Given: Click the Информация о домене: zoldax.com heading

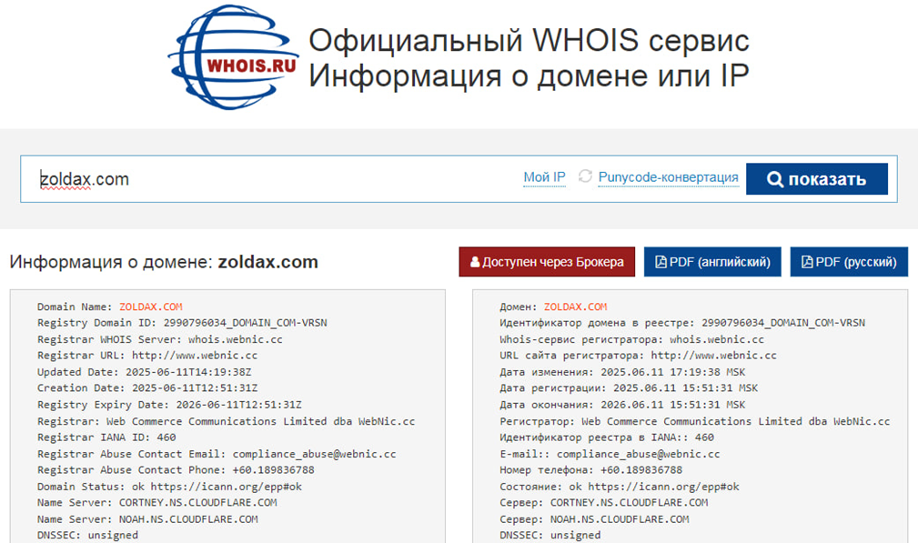Looking at the screenshot, I should click(x=164, y=262).
